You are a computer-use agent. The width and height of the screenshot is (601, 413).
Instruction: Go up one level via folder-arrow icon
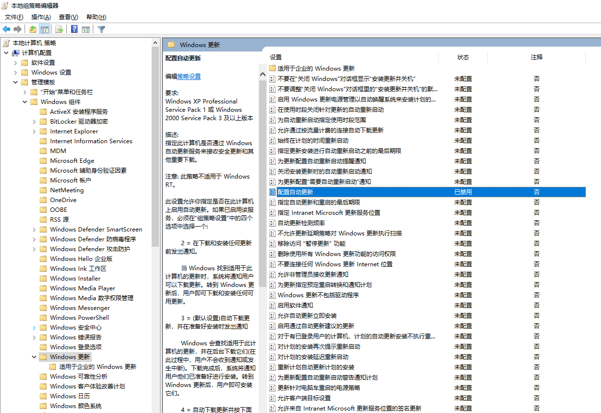pos(32,29)
